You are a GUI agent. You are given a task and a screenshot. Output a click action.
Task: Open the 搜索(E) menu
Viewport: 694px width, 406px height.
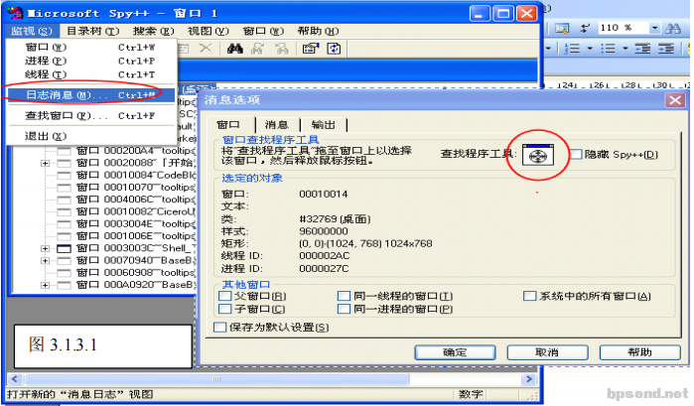point(153,31)
